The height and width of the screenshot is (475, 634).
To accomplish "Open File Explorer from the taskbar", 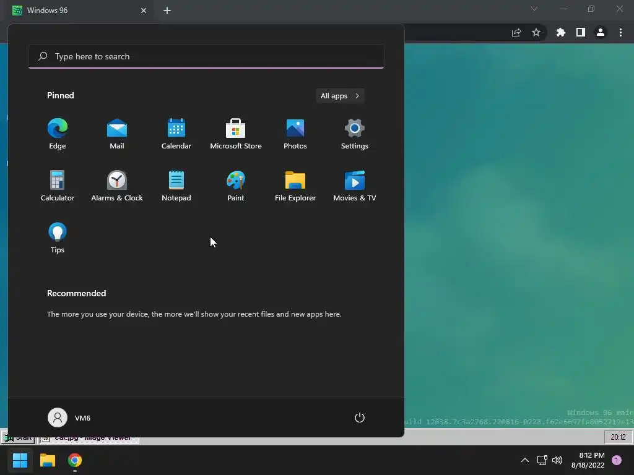I will click(x=47, y=460).
